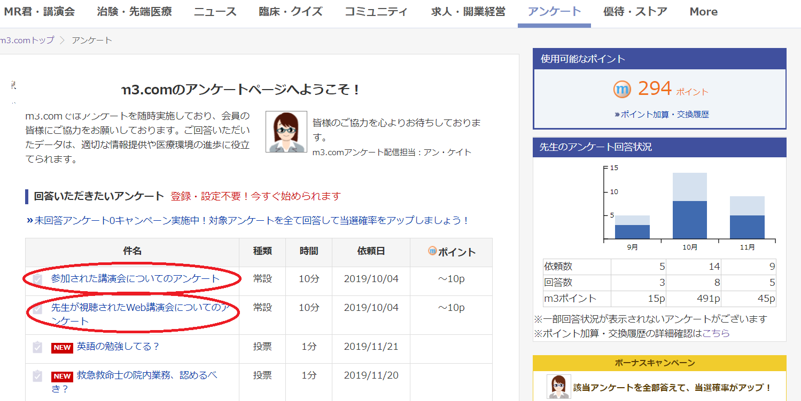
Task: Open the こちら link for point history details
Action: [716, 333]
